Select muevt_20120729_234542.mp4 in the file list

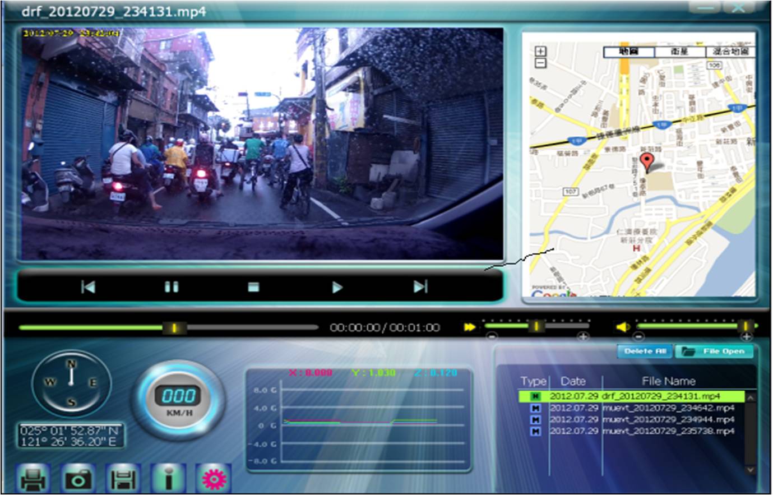(x=668, y=408)
